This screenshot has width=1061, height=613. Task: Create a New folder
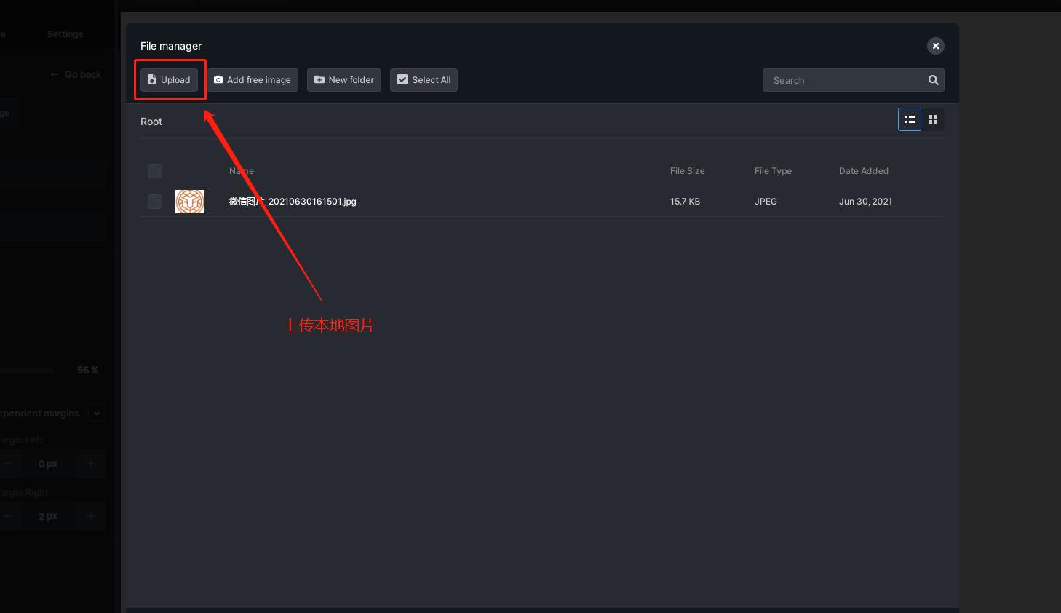[x=344, y=80]
